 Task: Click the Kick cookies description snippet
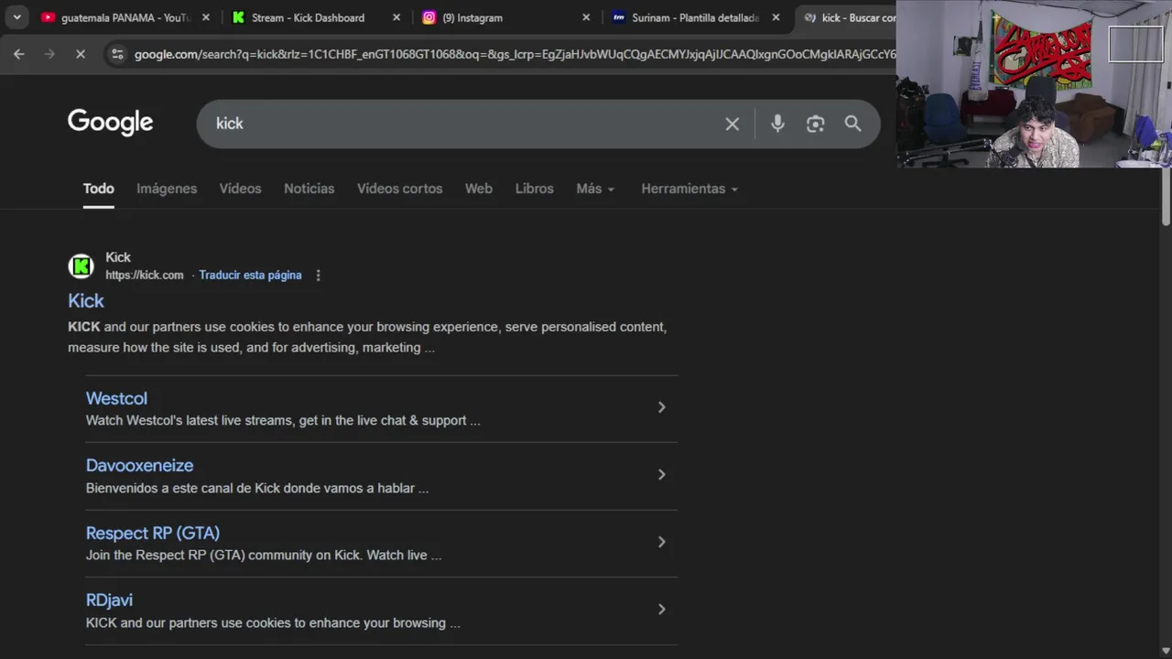pos(367,337)
